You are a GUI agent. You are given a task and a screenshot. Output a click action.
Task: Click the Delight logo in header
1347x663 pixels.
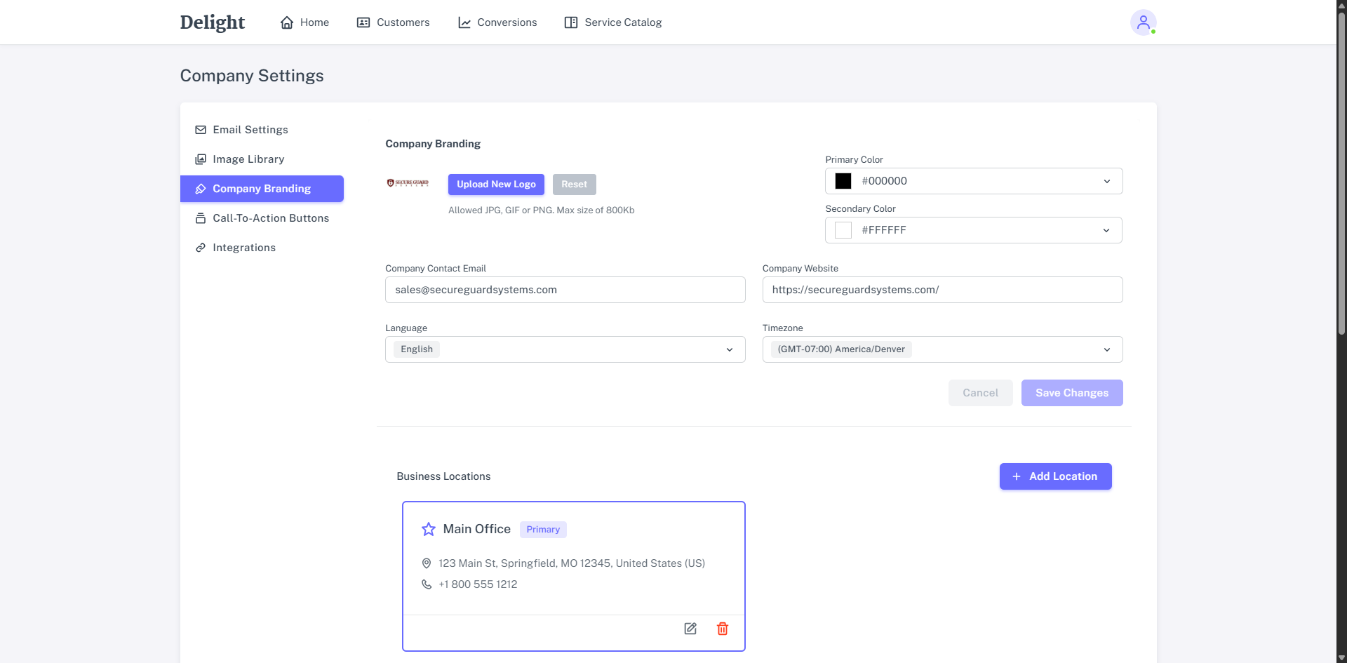coord(212,22)
